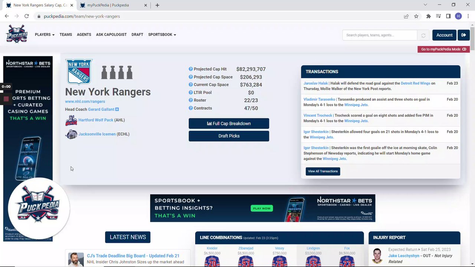Open Detroit Red Wings team link
The height and width of the screenshot is (267, 475).
[x=415, y=83]
